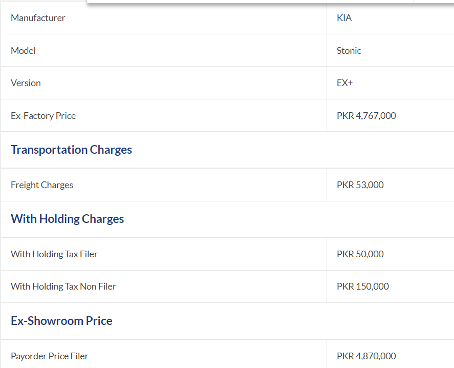Select the 'Freight Charges' label
Viewport: 454px width, 368px height.
(42, 185)
